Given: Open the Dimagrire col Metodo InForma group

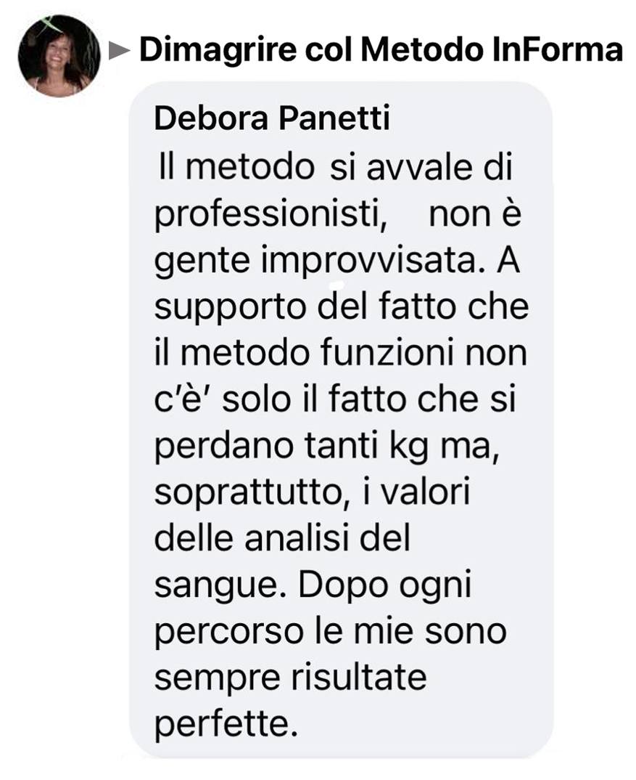Looking at the screenshot, I should click(381, 50).
